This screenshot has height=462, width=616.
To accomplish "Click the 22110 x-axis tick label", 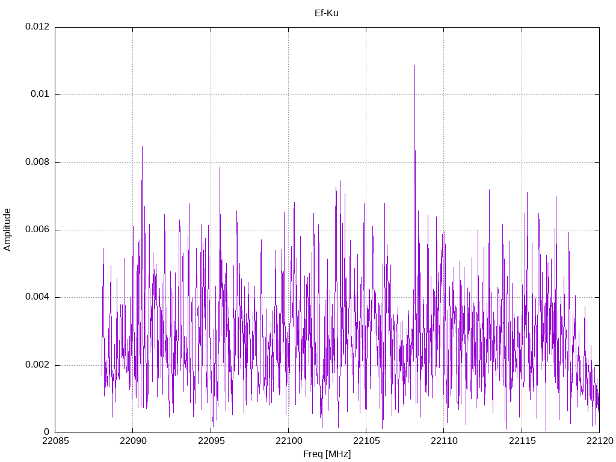I will [444, 441].
